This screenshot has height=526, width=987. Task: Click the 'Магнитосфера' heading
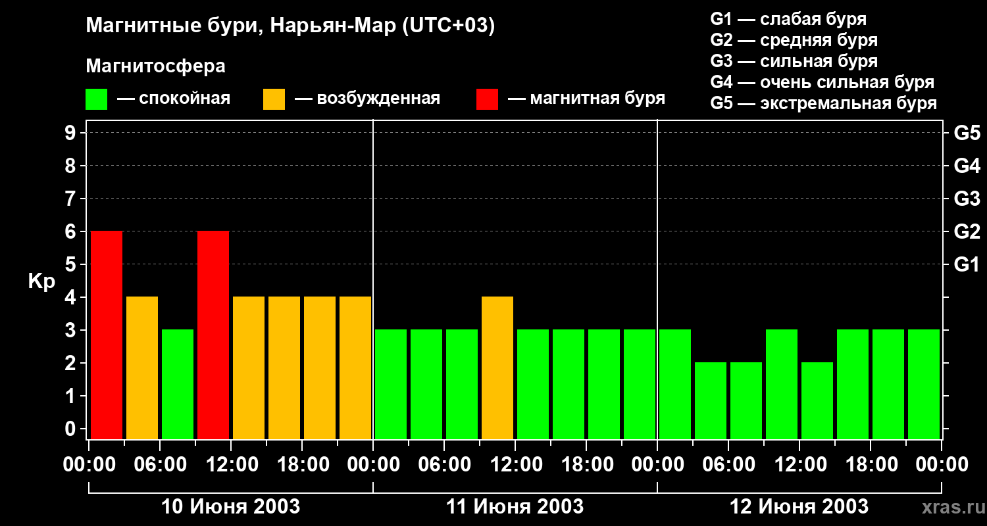[x=155, y=66]
